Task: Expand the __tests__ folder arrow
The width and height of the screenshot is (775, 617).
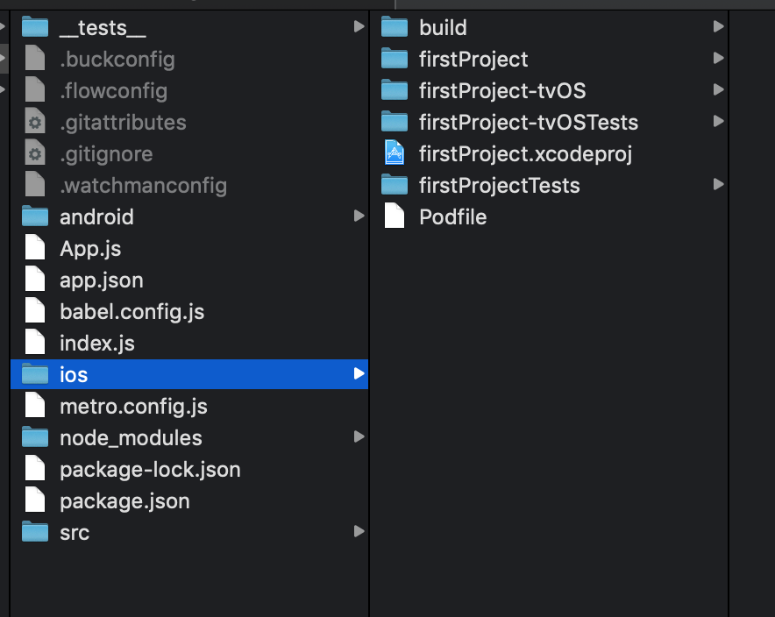Action: point(359,27)
